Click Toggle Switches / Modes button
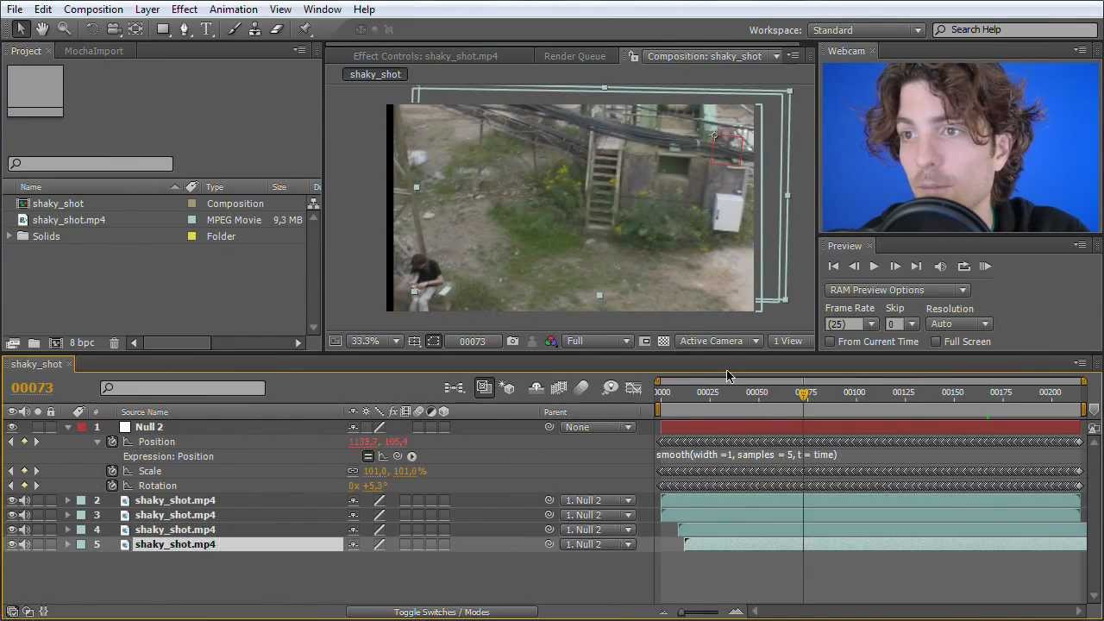The image size is (1104, 621). coord(442,612)
